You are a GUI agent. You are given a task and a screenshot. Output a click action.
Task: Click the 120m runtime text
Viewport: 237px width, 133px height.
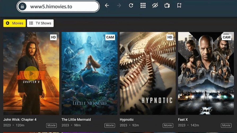pos(20,125)
